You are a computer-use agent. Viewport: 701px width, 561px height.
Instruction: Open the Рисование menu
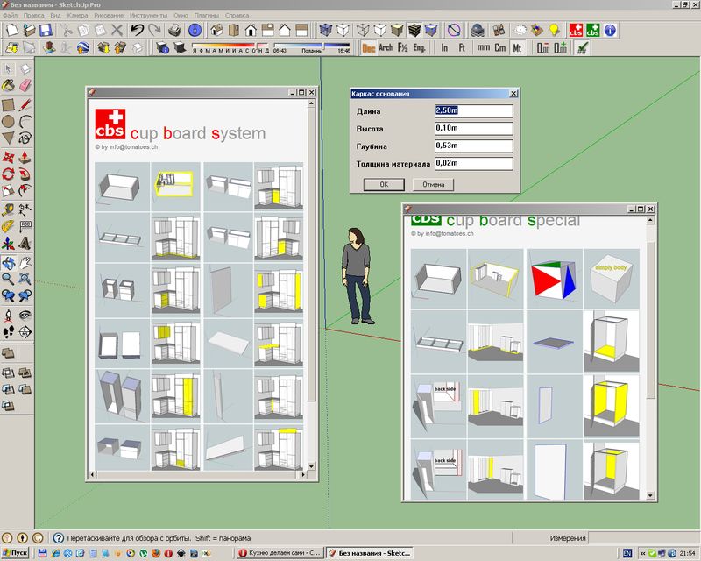point(109,15)
